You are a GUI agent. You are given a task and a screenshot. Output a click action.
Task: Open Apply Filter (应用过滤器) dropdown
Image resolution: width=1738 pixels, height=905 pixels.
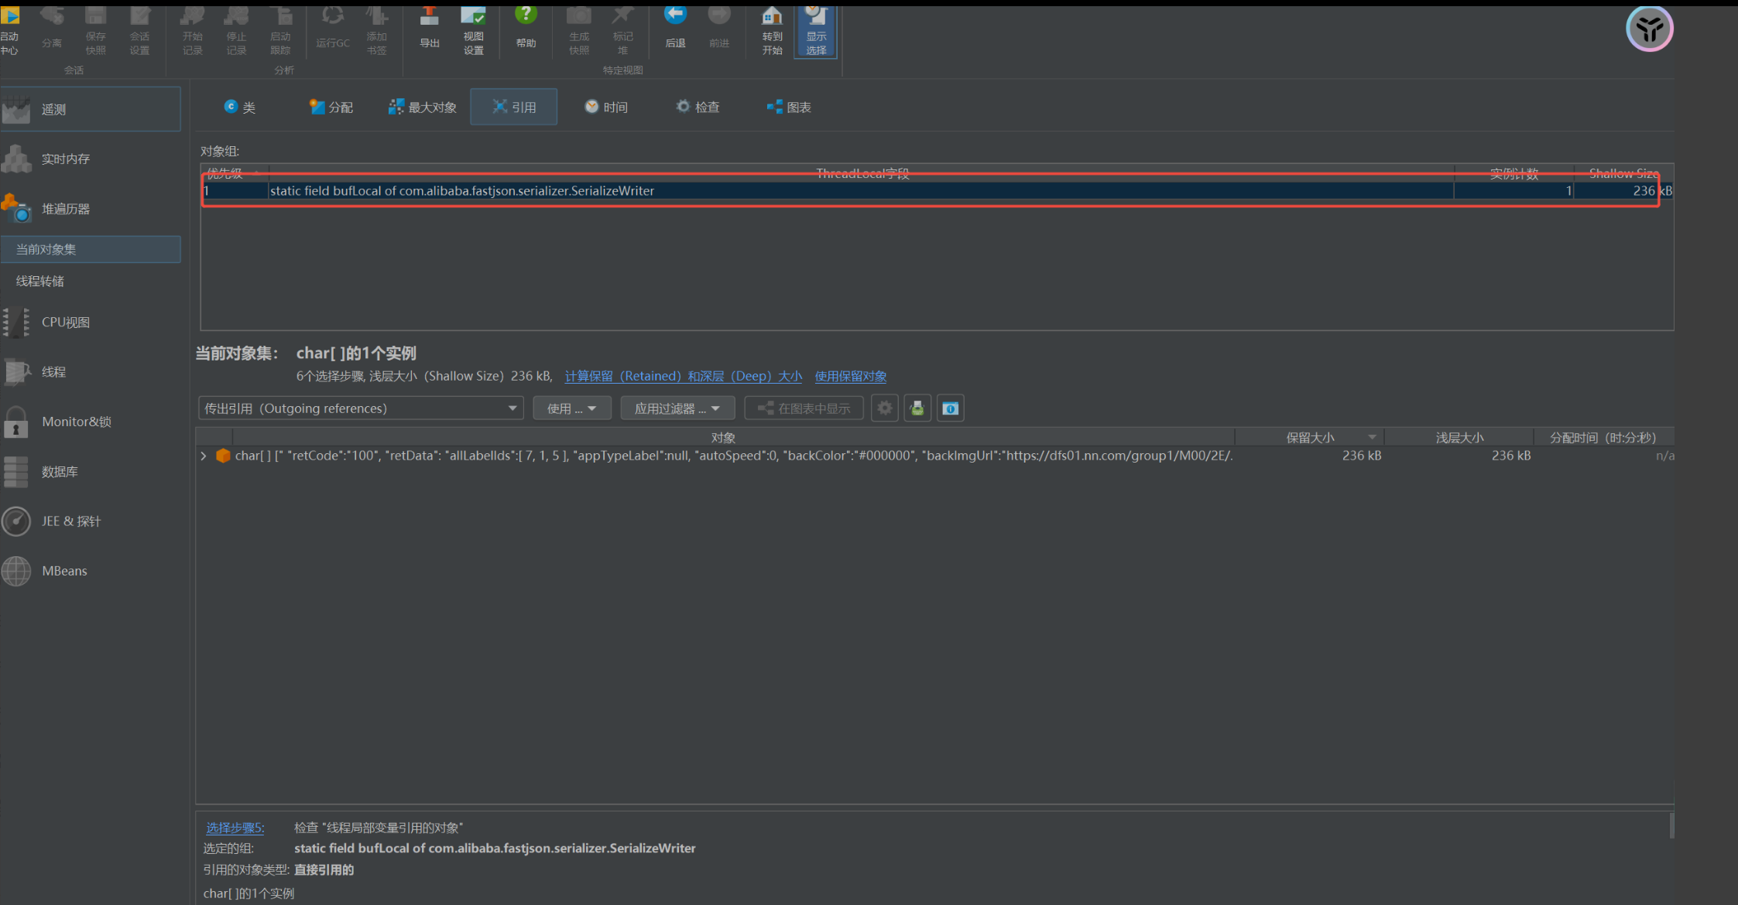677,408
